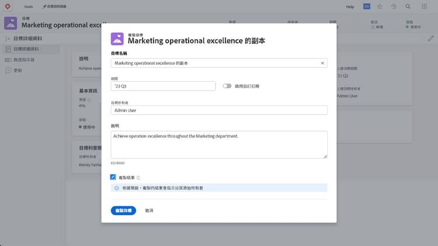438x246 pixels.
Task: Select the goal details item in sidebar
Action: click(32, 49)
